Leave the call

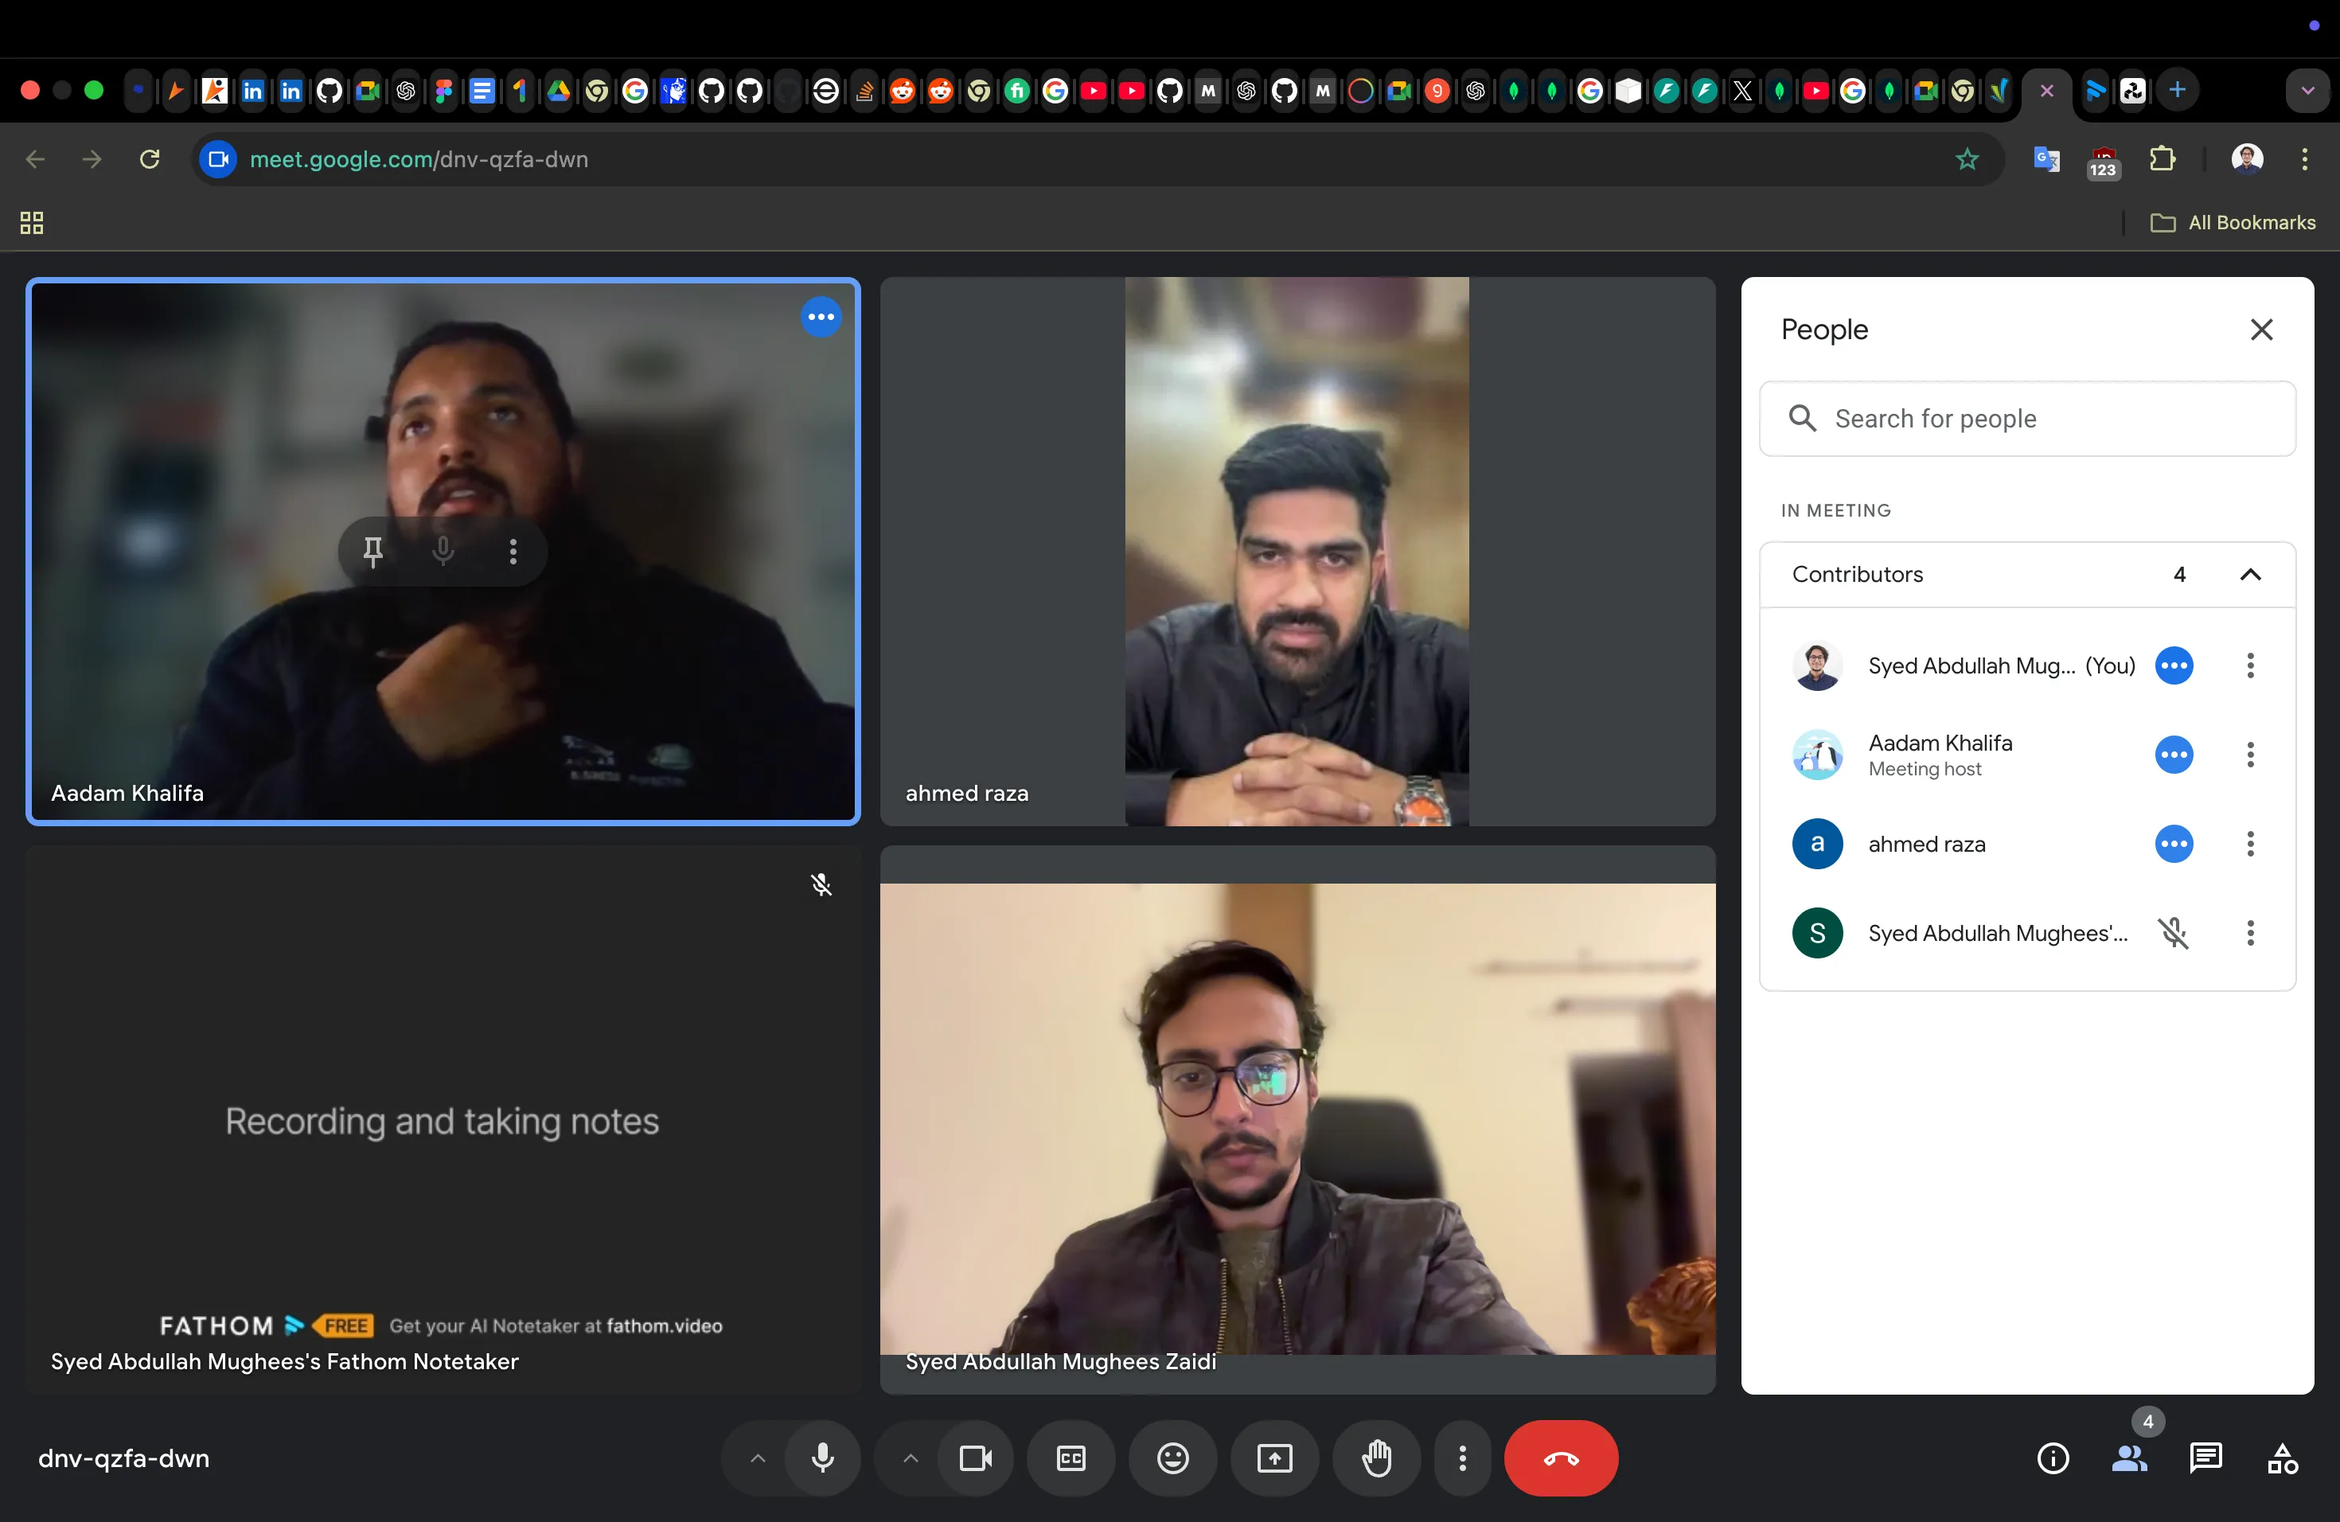click(1560, 1458)
